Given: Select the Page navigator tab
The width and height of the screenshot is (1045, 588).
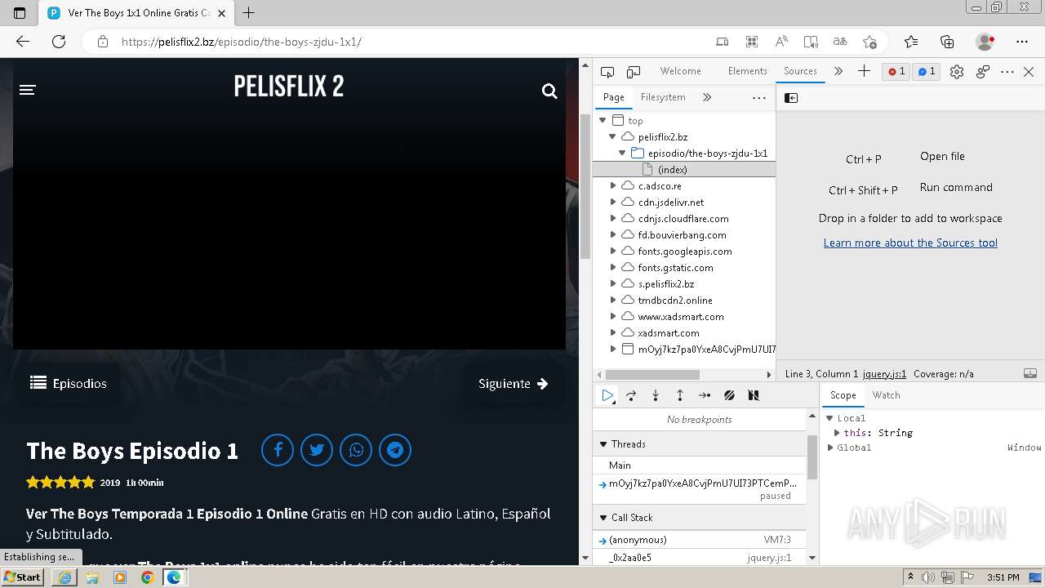Looking at the screenshot, I should pyautogui.click(x=614, y=97).
